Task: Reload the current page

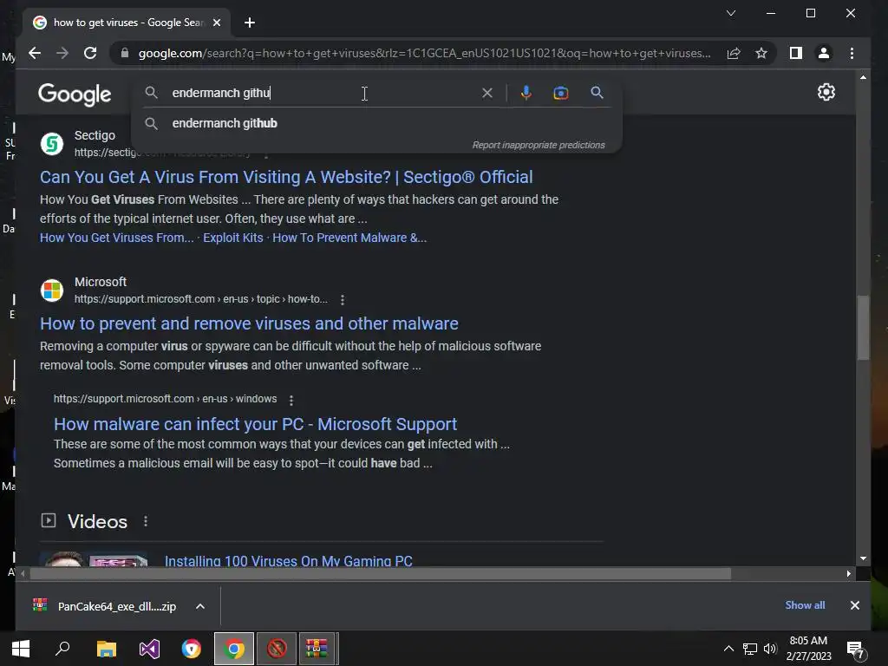Action: [90, 53]
